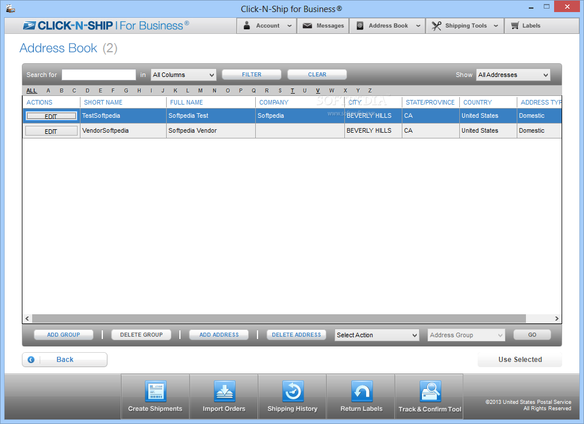The height and width of the screenshot is (424, 584).
Task: Click the Click-N-Ship app icon in the title bar
Action: 10,8
